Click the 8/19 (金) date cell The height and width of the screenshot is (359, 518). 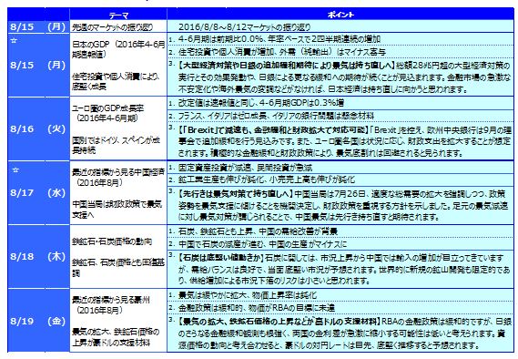(x=38, y=321)
